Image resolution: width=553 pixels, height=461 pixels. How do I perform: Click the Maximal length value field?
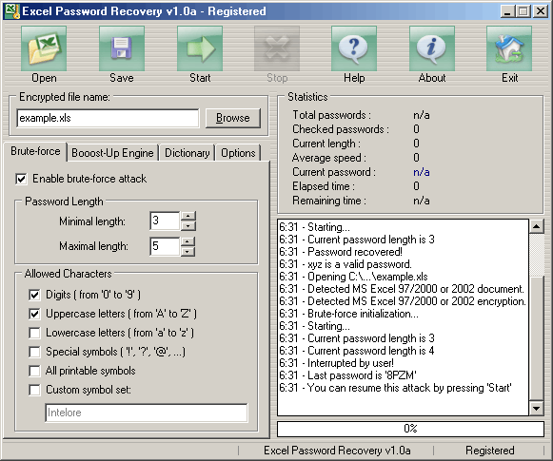click(x=165, y=246)
